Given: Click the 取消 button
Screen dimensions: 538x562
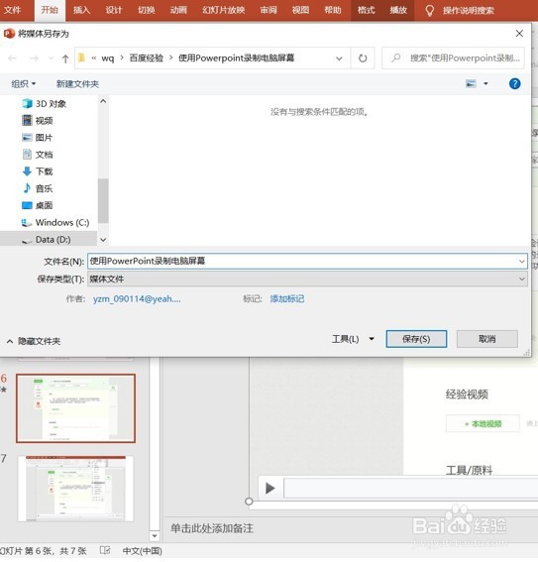Looking at the screenshot, I should pyautogui.click(x=487, y=339).
